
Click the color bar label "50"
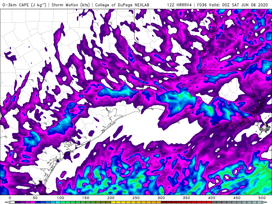click(x=35, y=198)
